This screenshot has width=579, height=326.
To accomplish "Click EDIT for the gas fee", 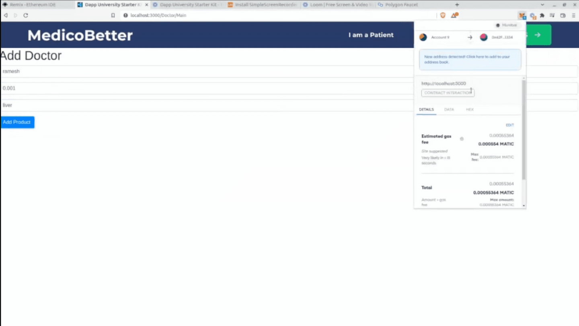I will 510,125.
